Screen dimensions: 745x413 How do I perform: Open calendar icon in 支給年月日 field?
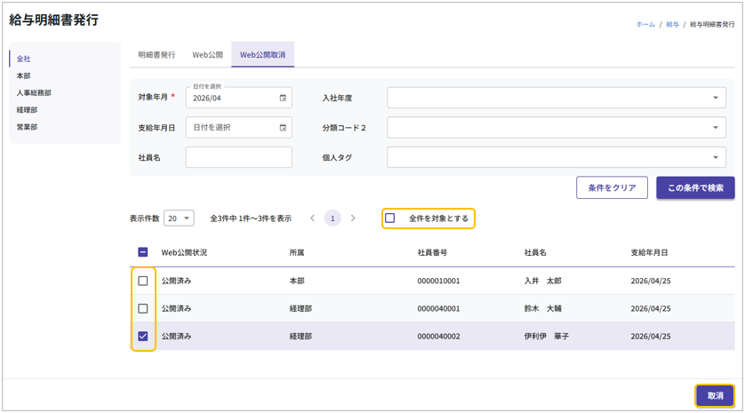click(x=283, y=128)
